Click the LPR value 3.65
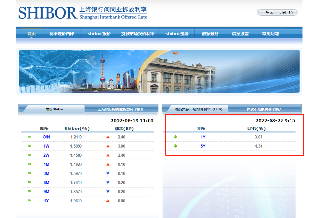The height and width of the screenshot is (218, 331). [259, 137]
